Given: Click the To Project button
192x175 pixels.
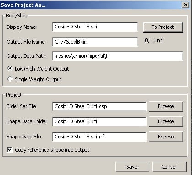Looking at the screenshot, I should [163, 27].
